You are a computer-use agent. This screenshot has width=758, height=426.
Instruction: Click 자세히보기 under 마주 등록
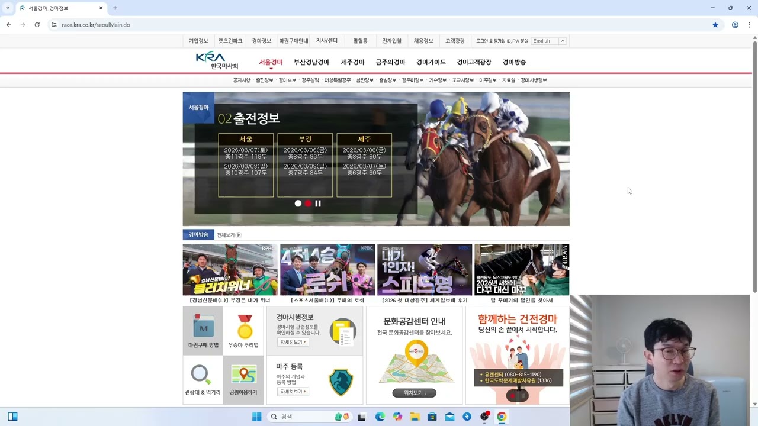click(293, 392)
